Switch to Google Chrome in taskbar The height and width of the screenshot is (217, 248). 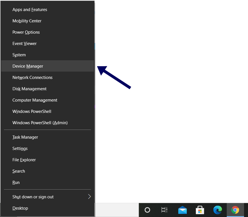[235, 210]
